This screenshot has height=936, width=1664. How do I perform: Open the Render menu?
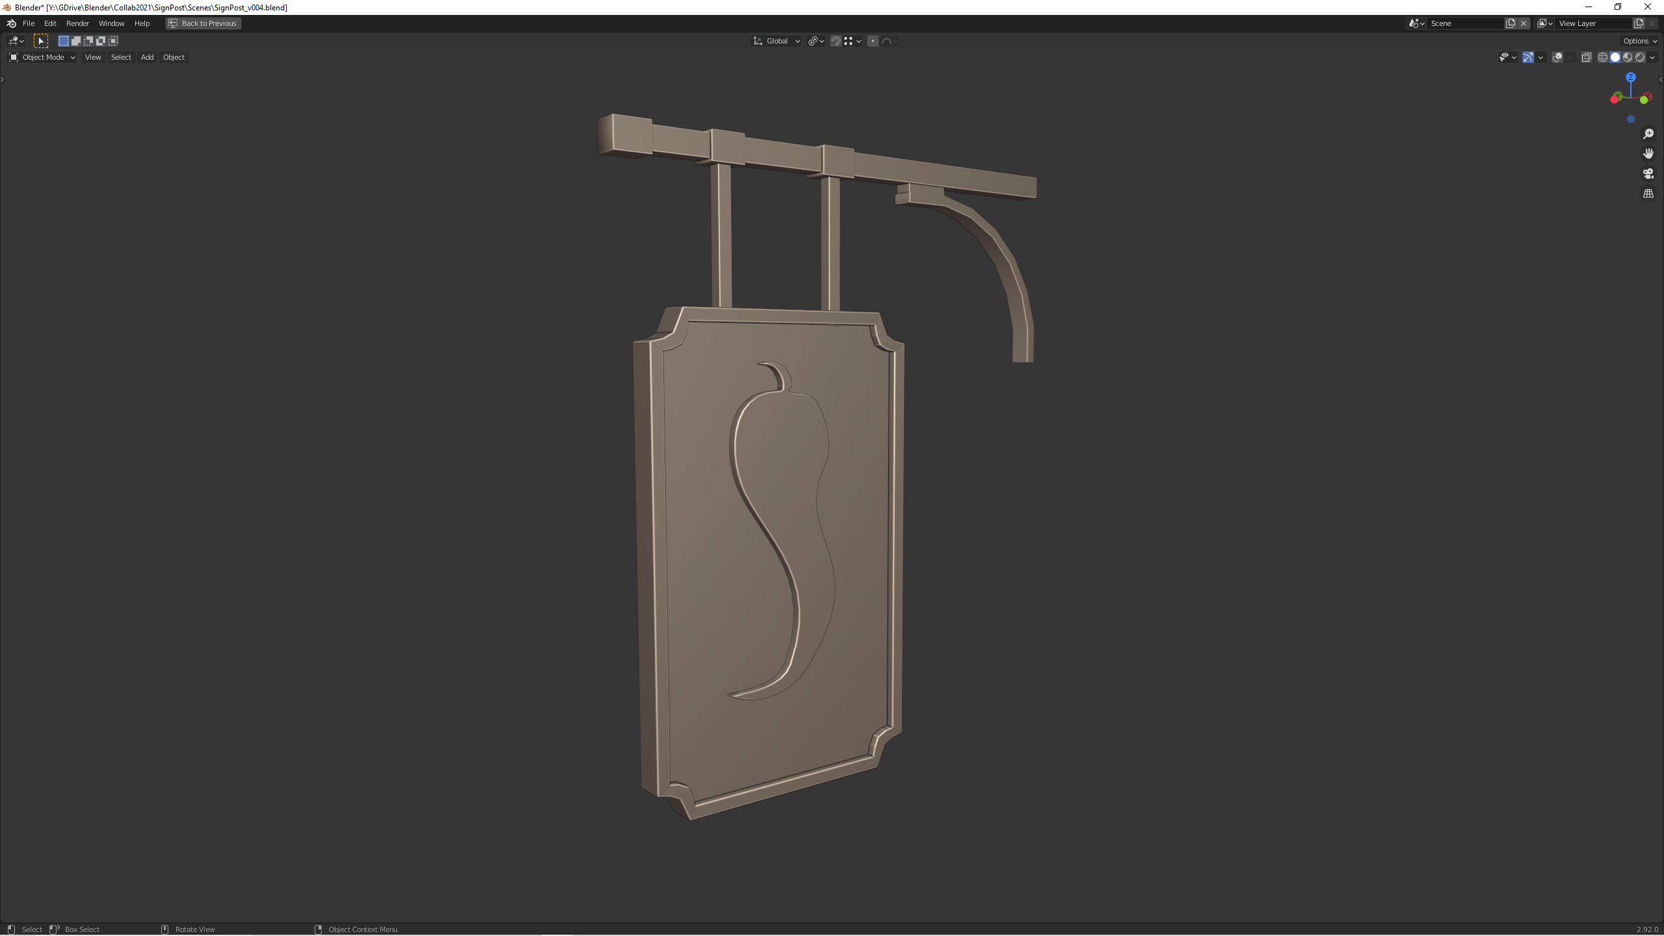(77, 23)
